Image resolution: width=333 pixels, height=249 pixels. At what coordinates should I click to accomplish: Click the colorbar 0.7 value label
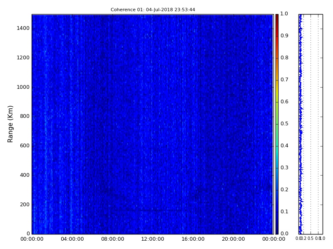284,80
